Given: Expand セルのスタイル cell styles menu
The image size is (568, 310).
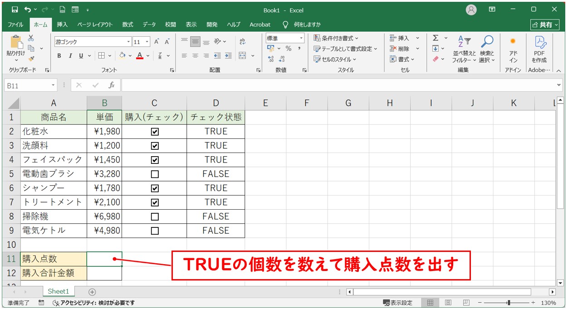Looking at the screenshot, I should click(335, 59).
